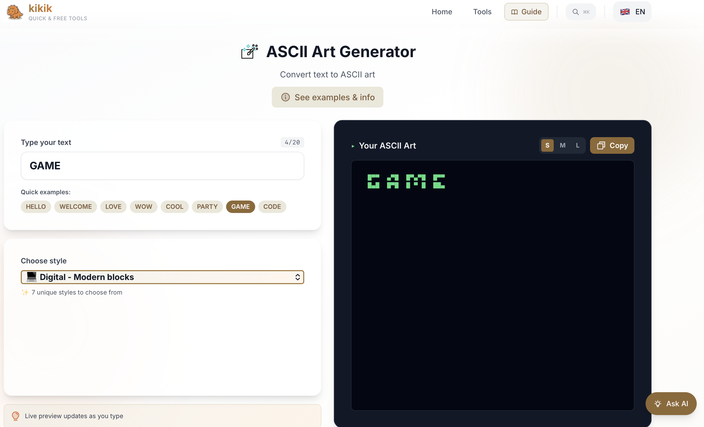Open the Digital - Modern blocks style dropdown
Viewport: 704px width, 427px height.
coord(162,277)
